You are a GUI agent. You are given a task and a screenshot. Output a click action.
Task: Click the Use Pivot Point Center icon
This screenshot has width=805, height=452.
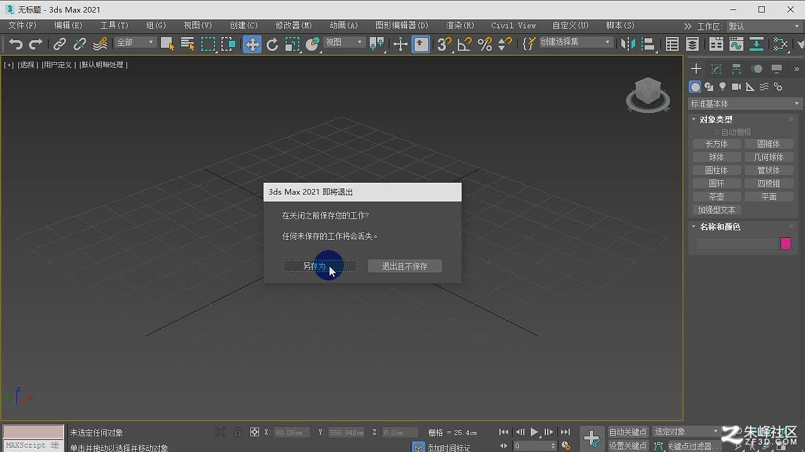click(377, 44)
